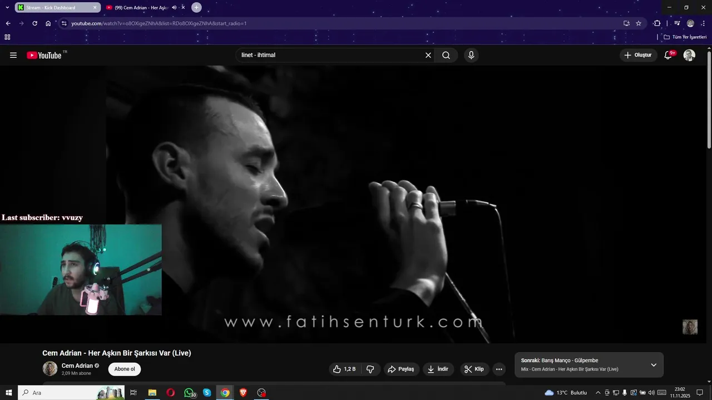712x400 pixels.
Task: Focus the Windows taskbar Ara search box
Action: (x=71, y=393)
